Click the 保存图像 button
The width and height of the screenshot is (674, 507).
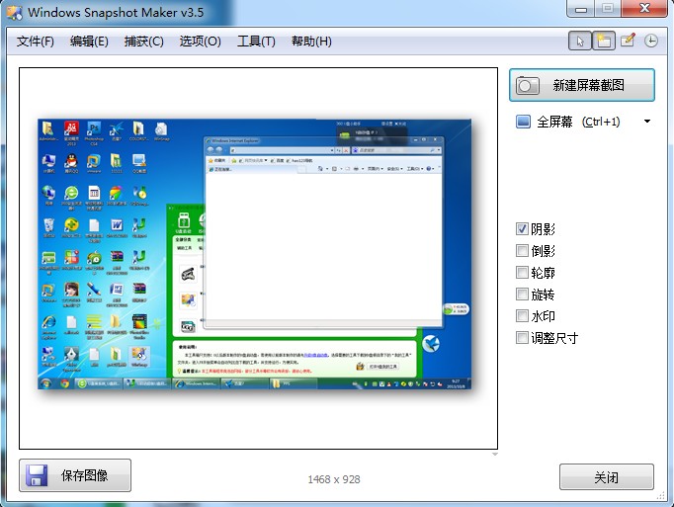(75, 475)
